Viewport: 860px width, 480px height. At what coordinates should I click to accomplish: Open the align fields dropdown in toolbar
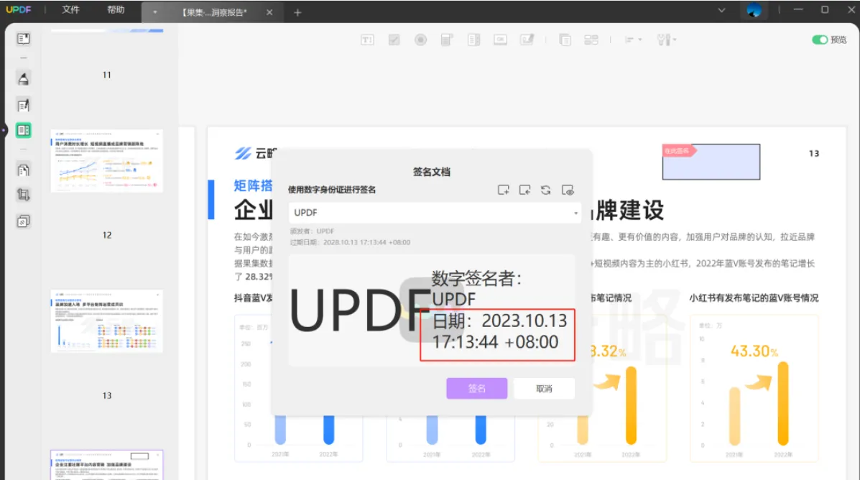point(632,40)
